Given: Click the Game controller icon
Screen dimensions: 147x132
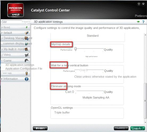Looking at the screenshot, I should [x=27, y=61].
